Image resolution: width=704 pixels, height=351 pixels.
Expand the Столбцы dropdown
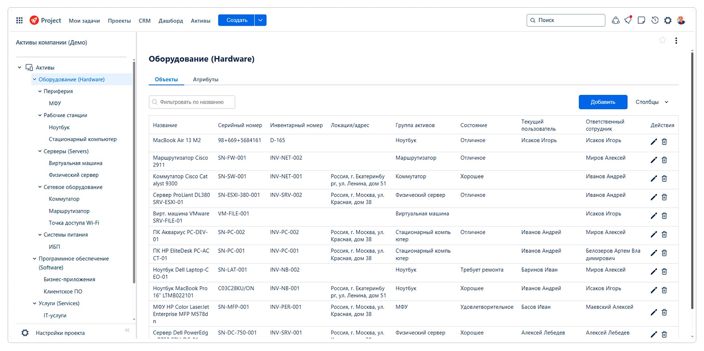pos(652,102)
